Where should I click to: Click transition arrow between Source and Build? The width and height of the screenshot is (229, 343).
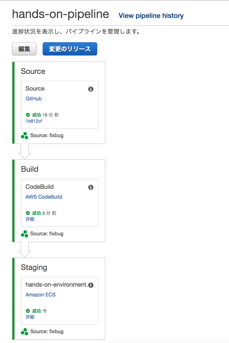[x=25, y=151]
